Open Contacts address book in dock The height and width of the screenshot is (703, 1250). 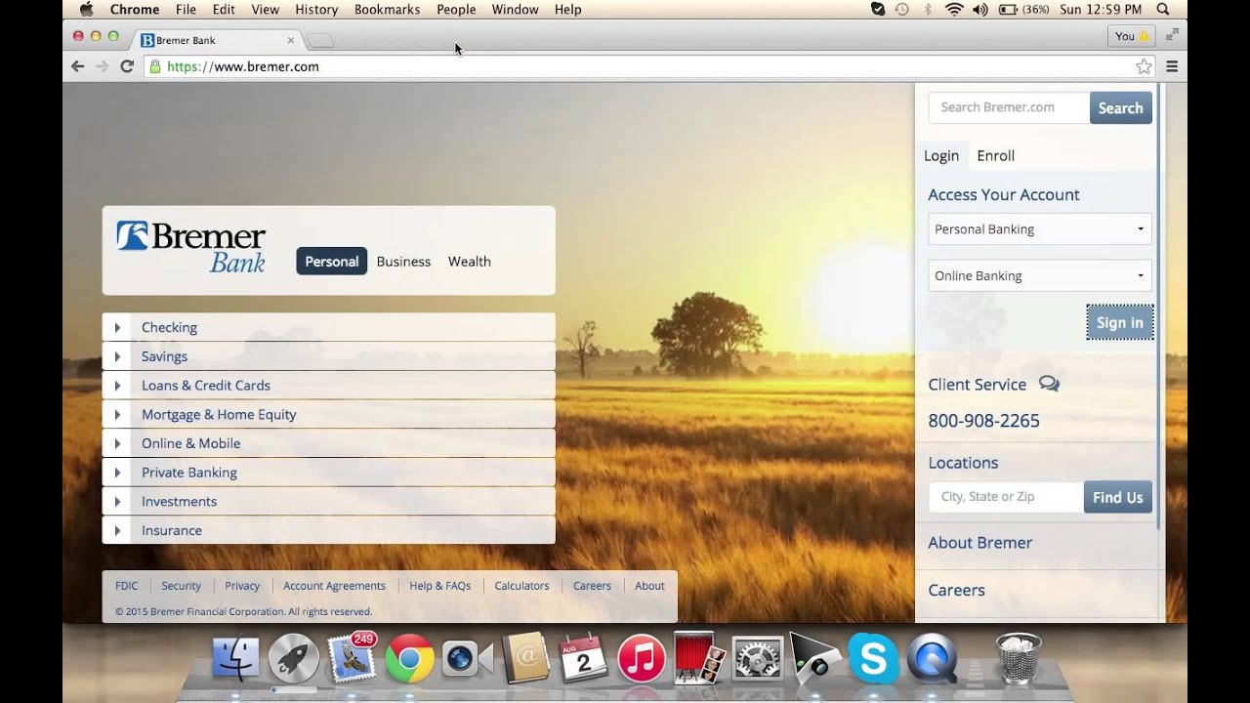point(525,659)
